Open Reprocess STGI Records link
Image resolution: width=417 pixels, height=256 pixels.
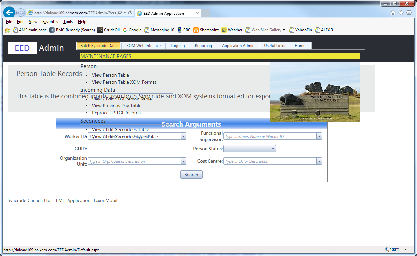click(116, 113)
